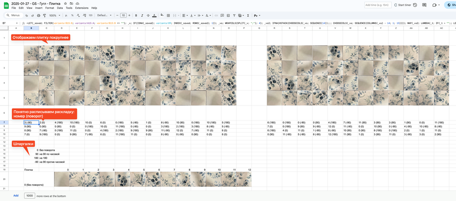
Task: Open the text wrapping dropdown
Action: [200, 15]
